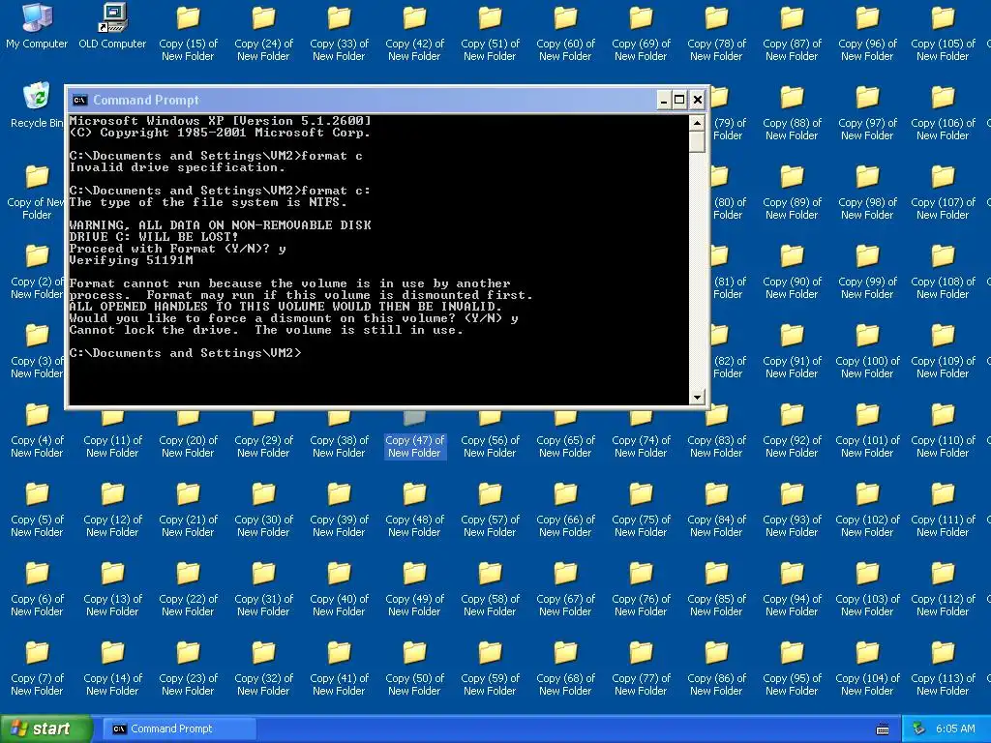Select the Copy (3) of New Folder icon
This screenshot has width=991, height=743.
37,352
